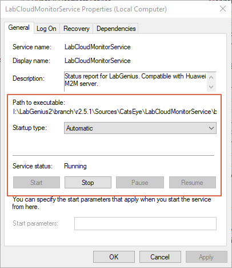Click inside the Description text box

[135, 81]
